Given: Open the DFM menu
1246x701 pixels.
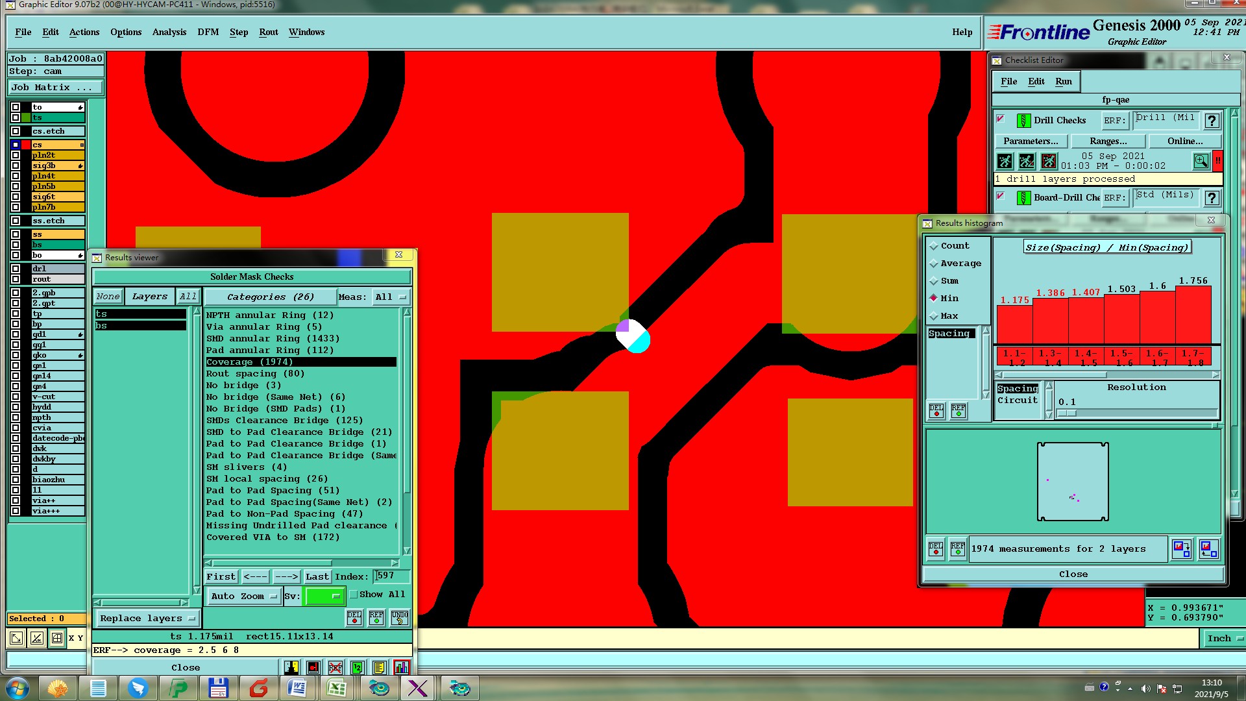Looking at the screenshot, I should coord(208,32).
